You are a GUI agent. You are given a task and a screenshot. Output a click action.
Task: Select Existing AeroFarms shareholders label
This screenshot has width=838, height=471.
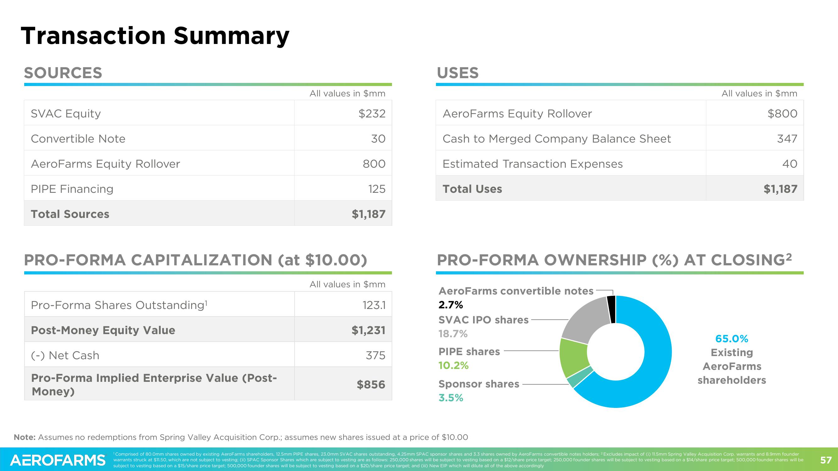point(732,366)
